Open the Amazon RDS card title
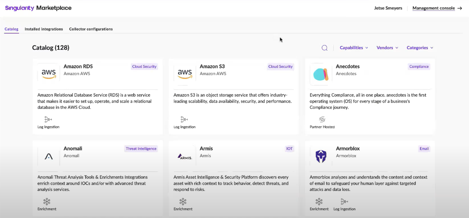 (78, 66)
